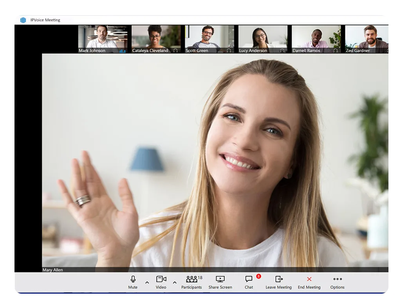Click Mark Johnson's audio level indicator

coord(123,51)
